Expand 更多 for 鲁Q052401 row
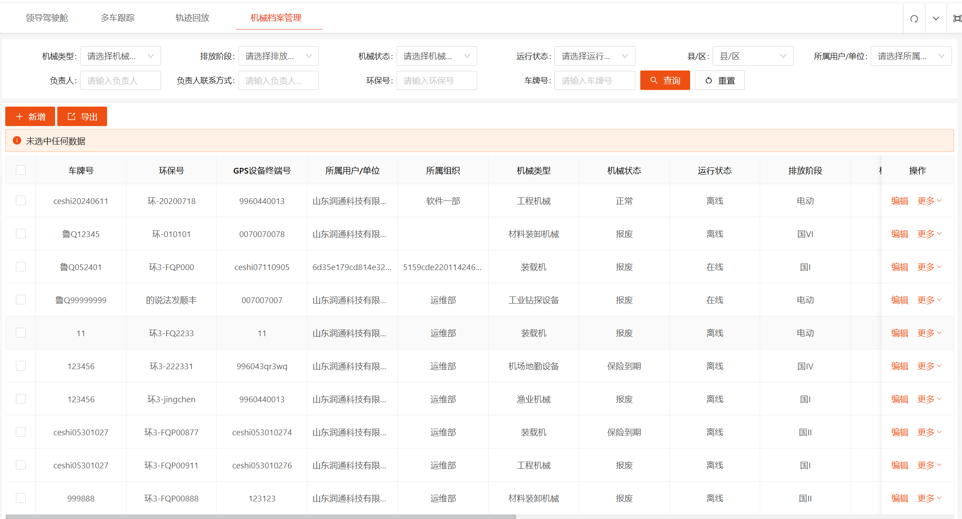962x519 pixels. click(929, 267)
